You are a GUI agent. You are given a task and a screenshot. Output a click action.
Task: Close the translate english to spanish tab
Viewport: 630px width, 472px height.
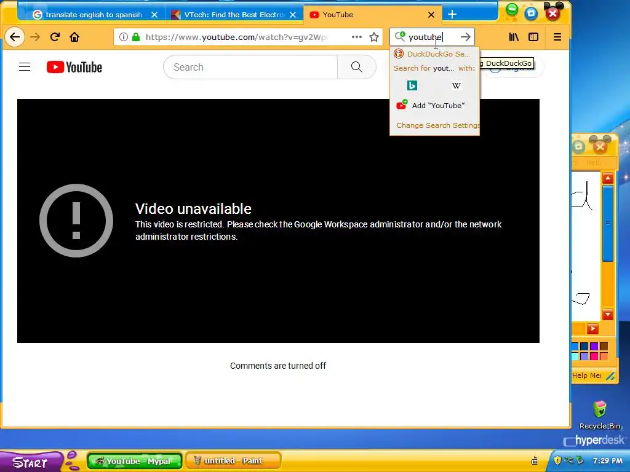154,15
